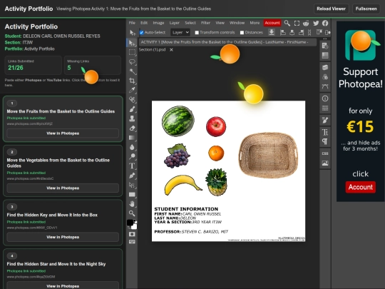Click Photopea's fullscreen icon in menu bar
The height and width of the screenshot is (289, 385).
pos(297,23)
